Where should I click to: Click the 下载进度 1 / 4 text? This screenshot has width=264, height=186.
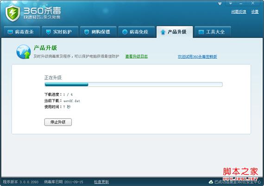click(x=59, y=94)
